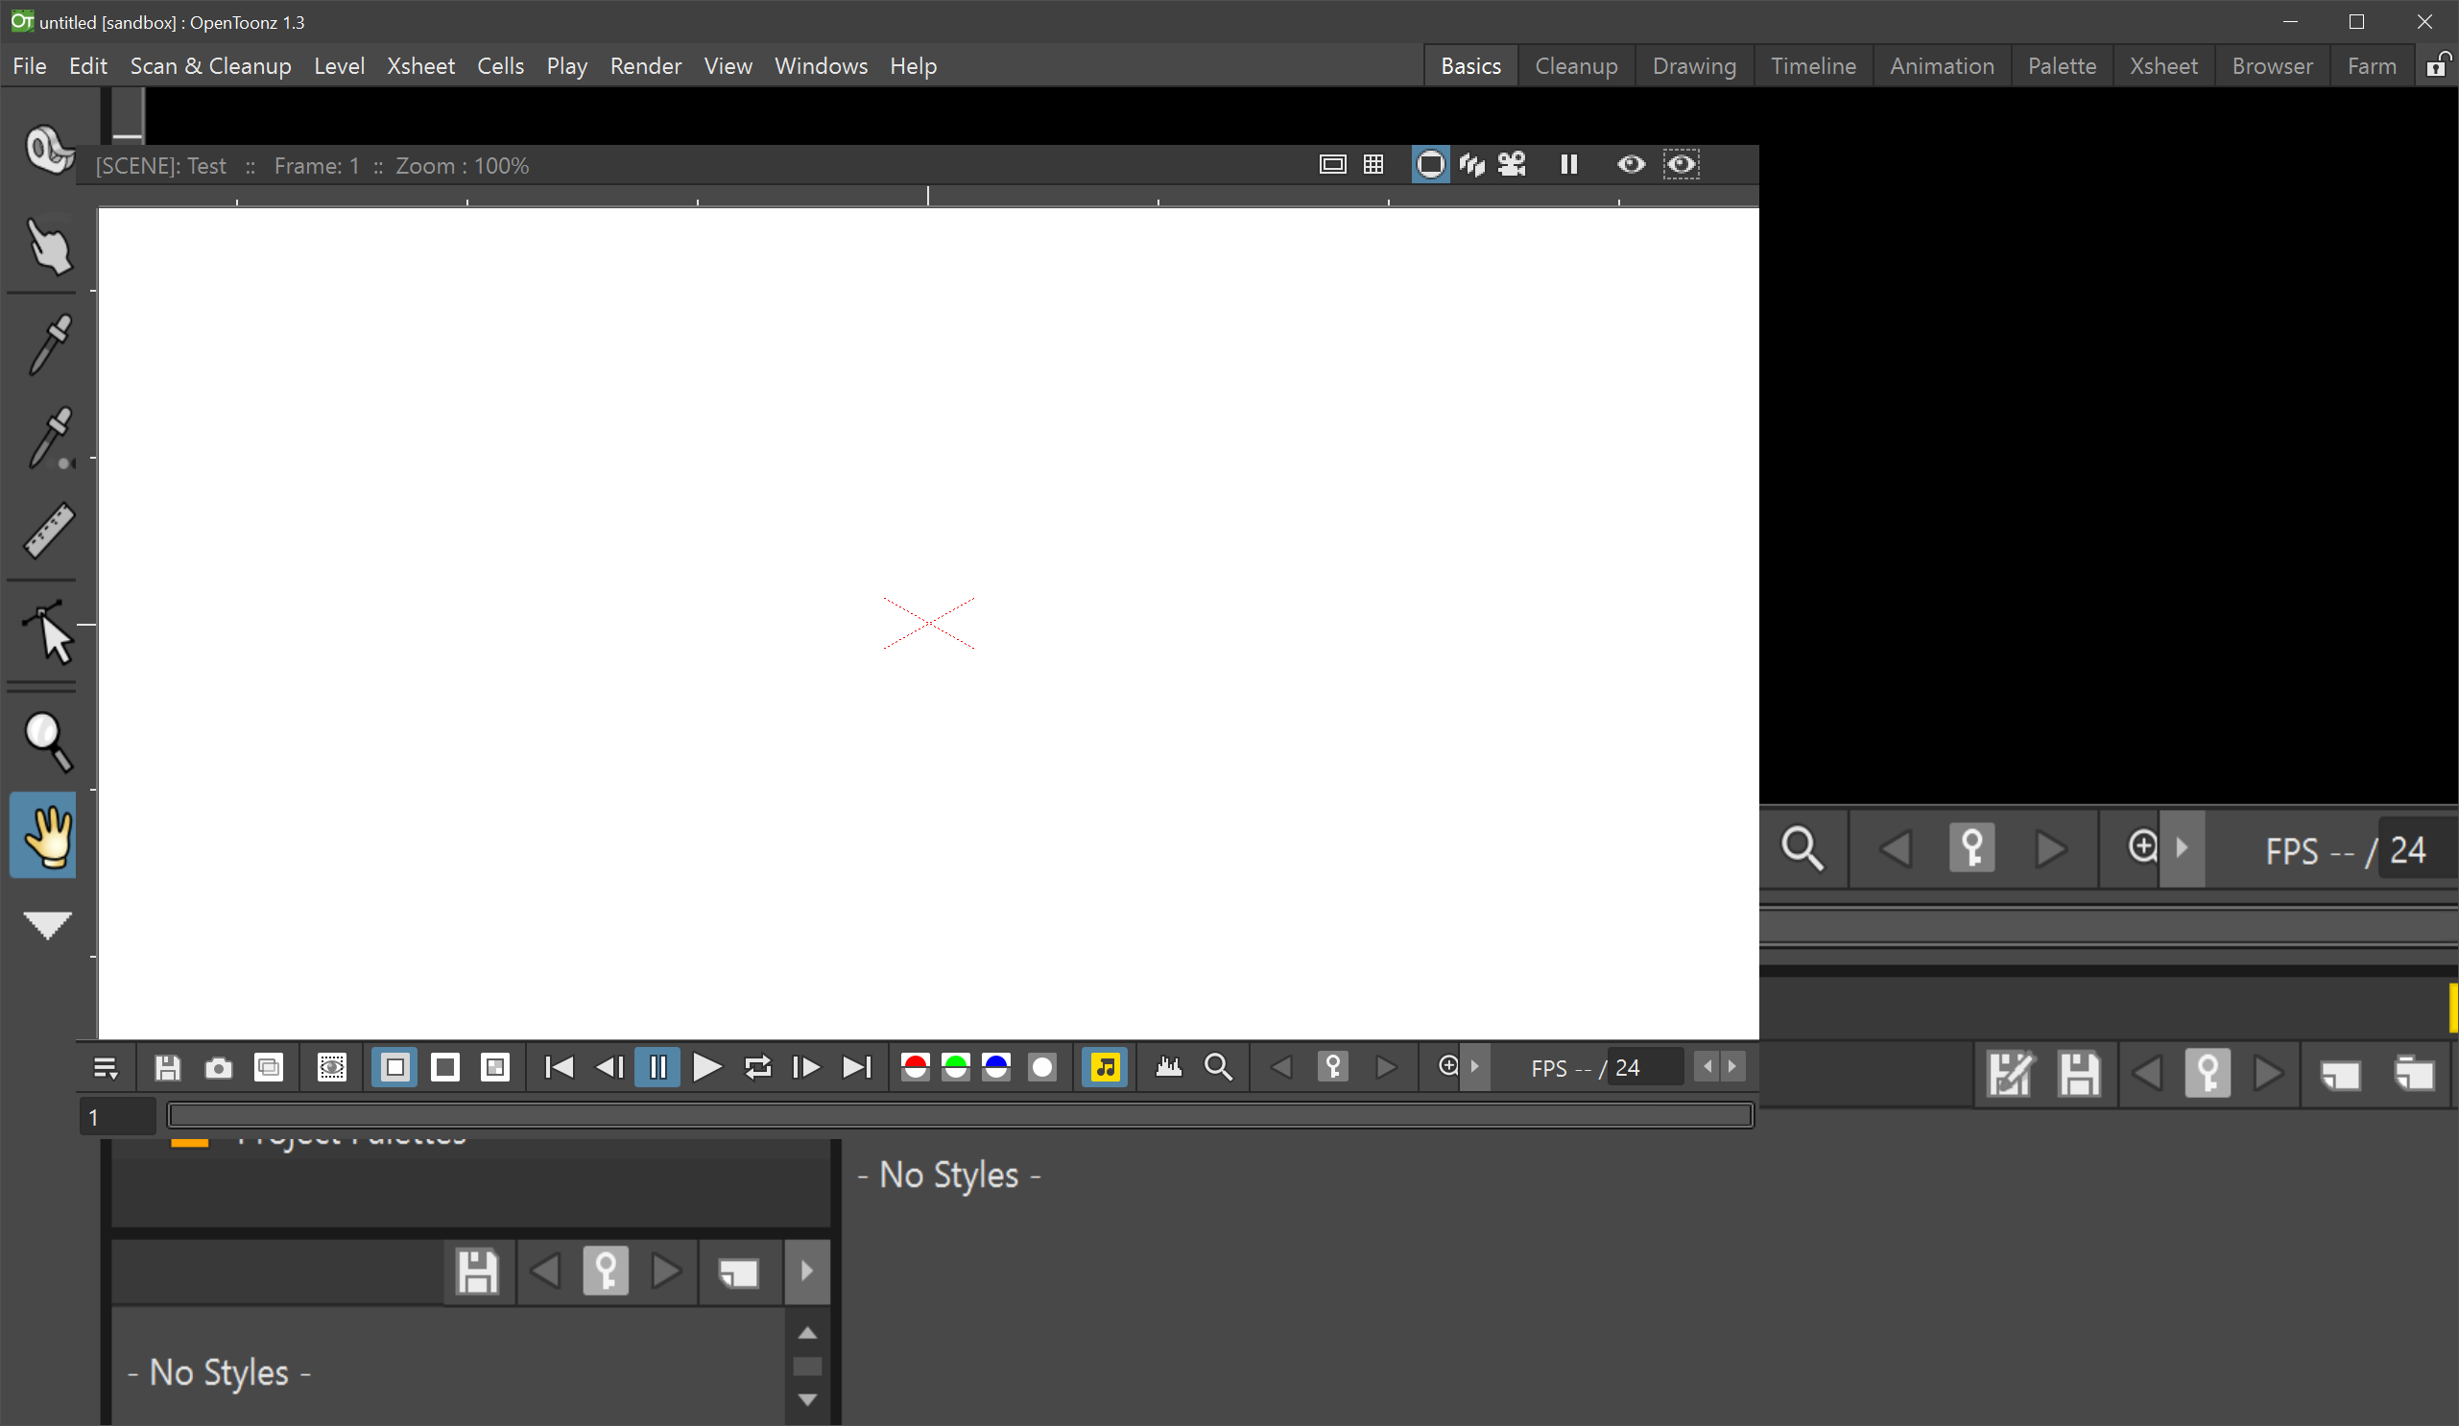Disable the sound playback toggle
This screenshot has width=2459, height=1426.
1104,1067
